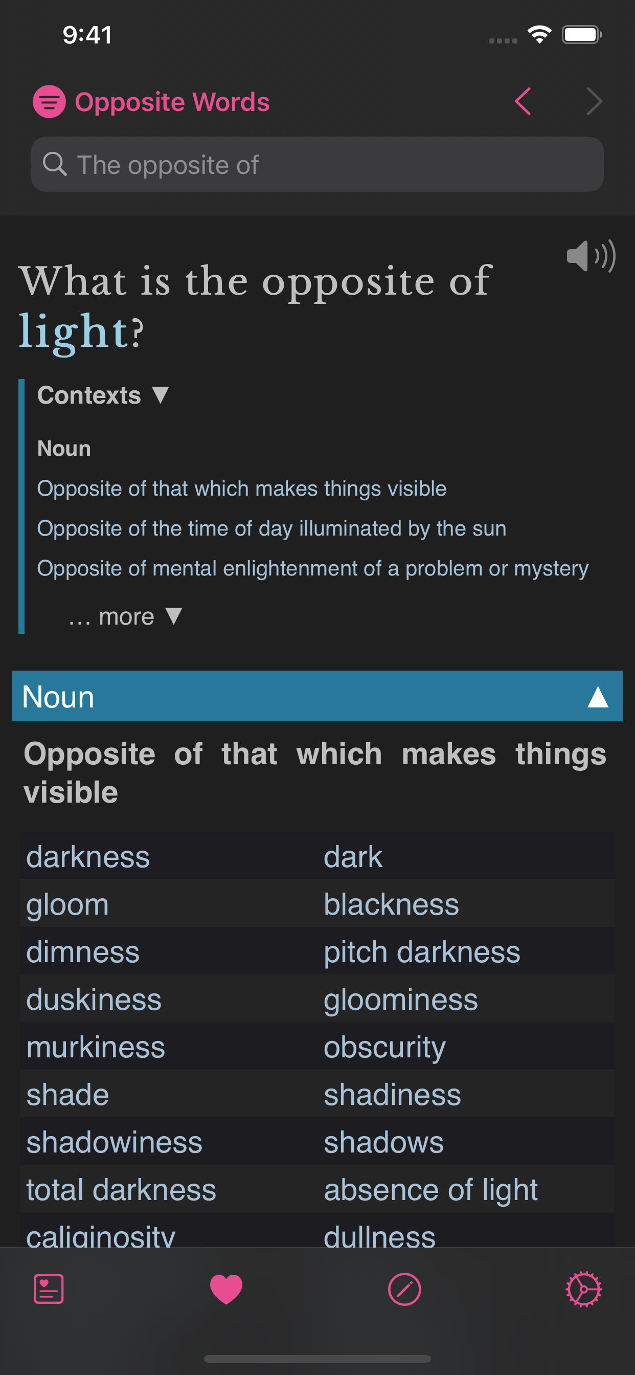The height and width of the screenshot is (1375, 635).
Task: Open favorites with the heart icon
Action: click(x=226, y=1289)
